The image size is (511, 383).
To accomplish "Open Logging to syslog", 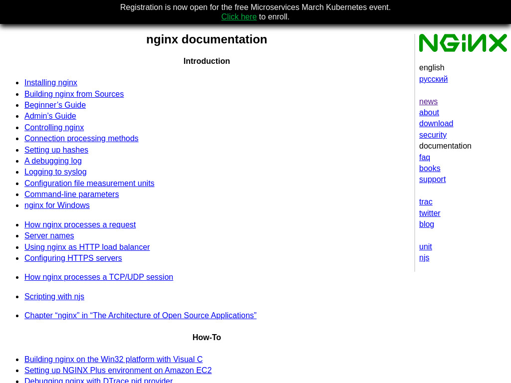I will pos(55,172).
